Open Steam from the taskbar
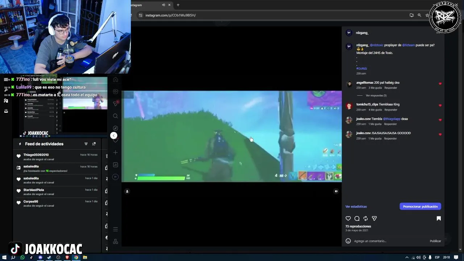 49,257
